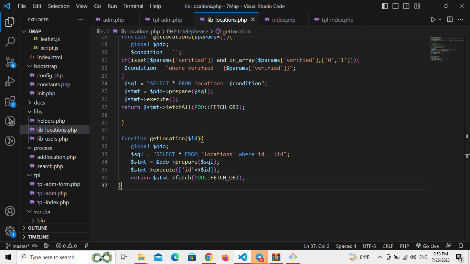Collapse the vendor folder

tap(55, 211)
